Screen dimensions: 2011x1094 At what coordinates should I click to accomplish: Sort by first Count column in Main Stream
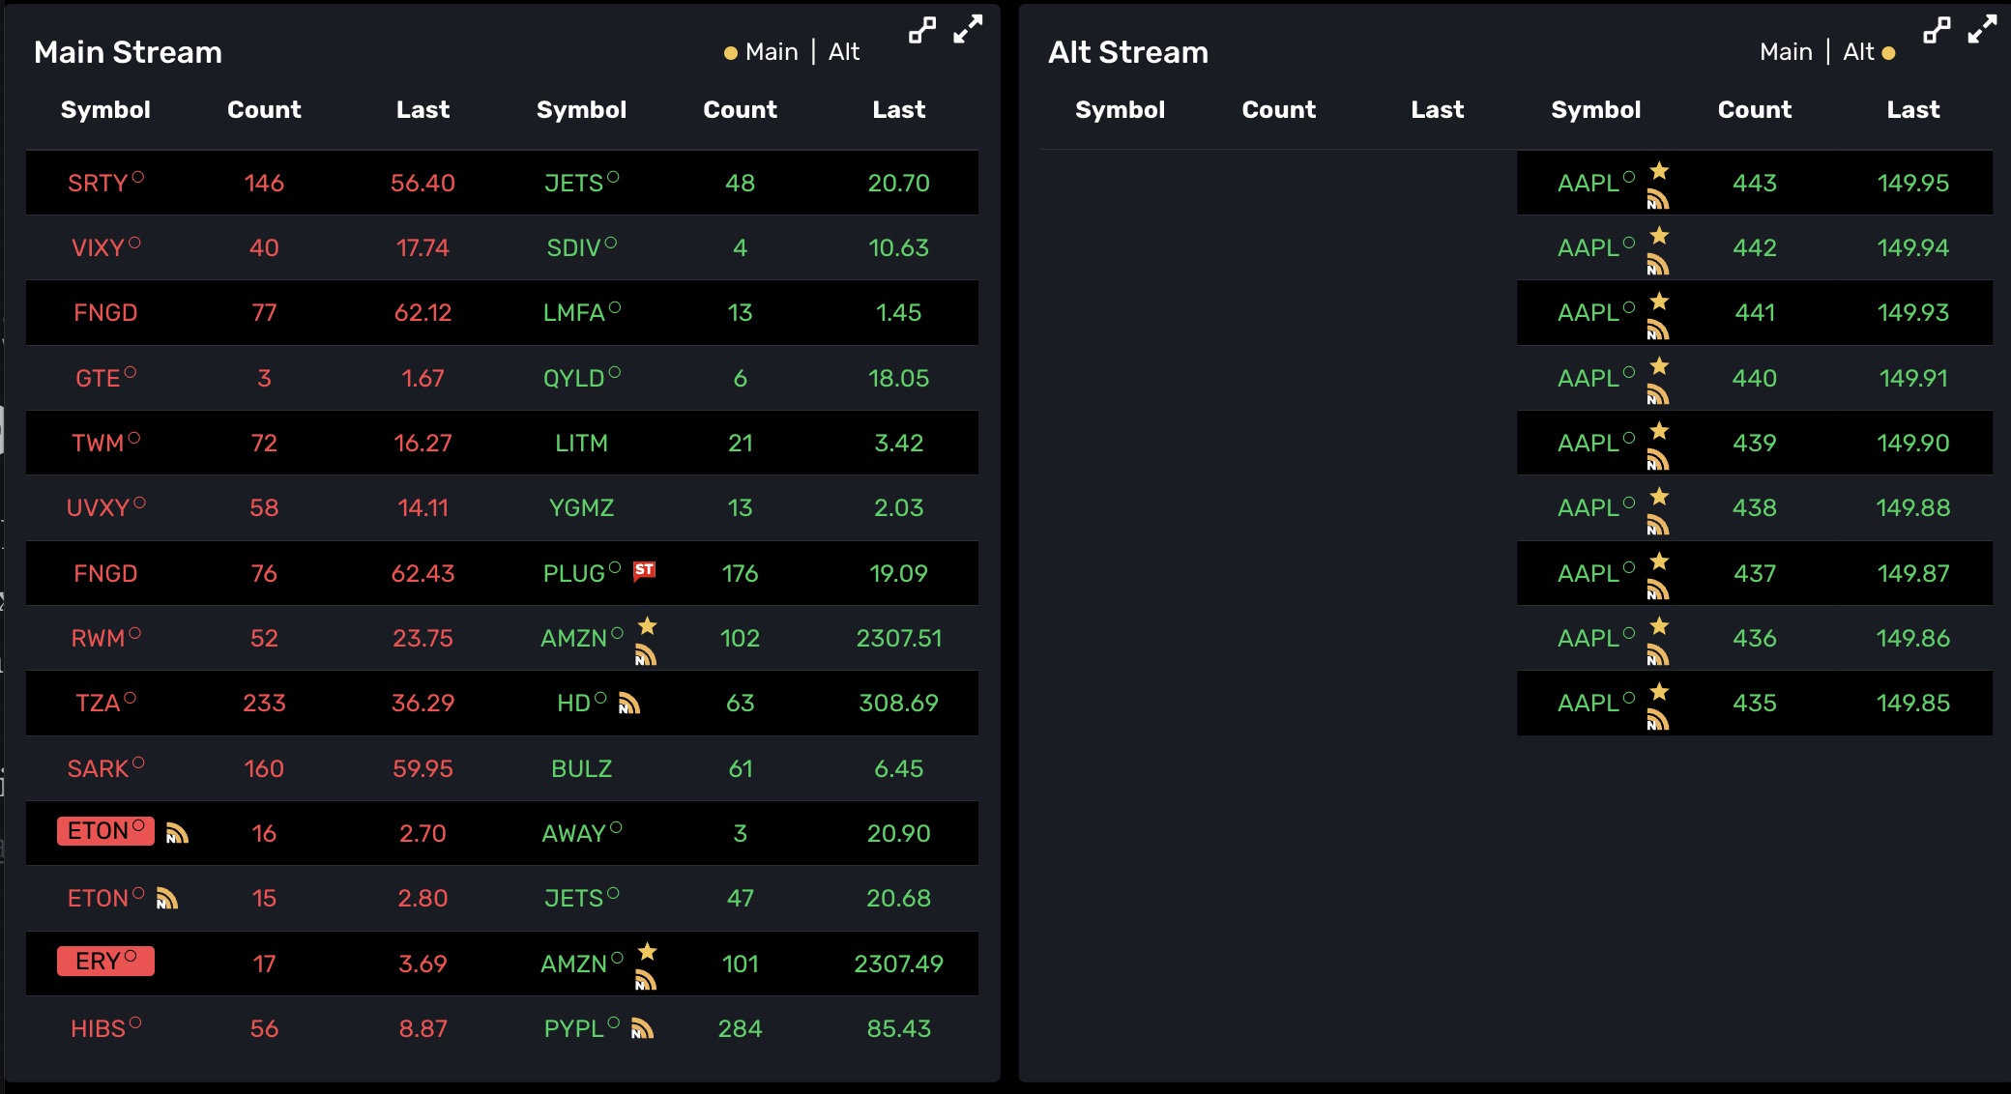[264, 110]
